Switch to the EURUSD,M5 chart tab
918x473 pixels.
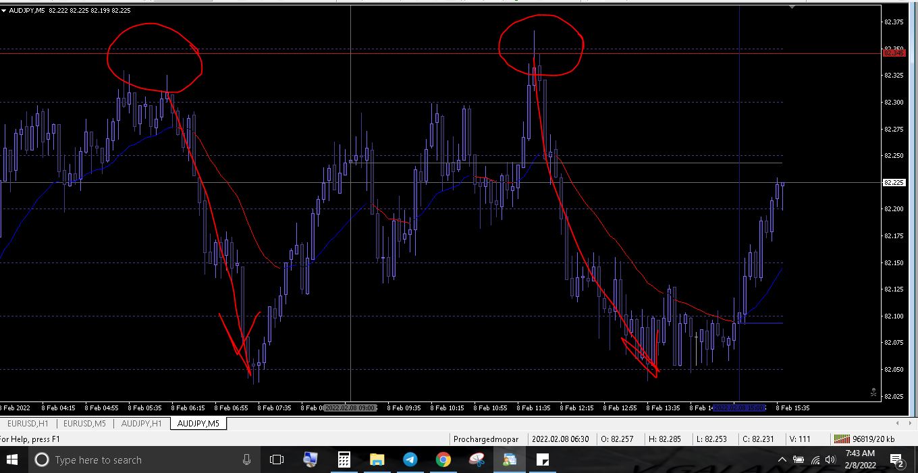(84, 424)
